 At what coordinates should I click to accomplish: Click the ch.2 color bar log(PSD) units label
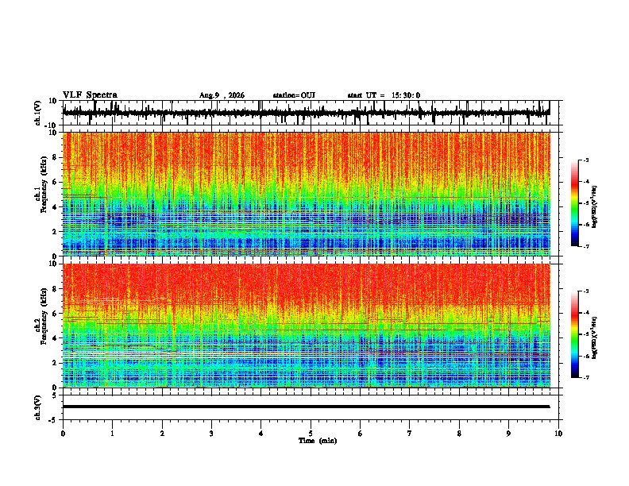(x=595, y=337)
